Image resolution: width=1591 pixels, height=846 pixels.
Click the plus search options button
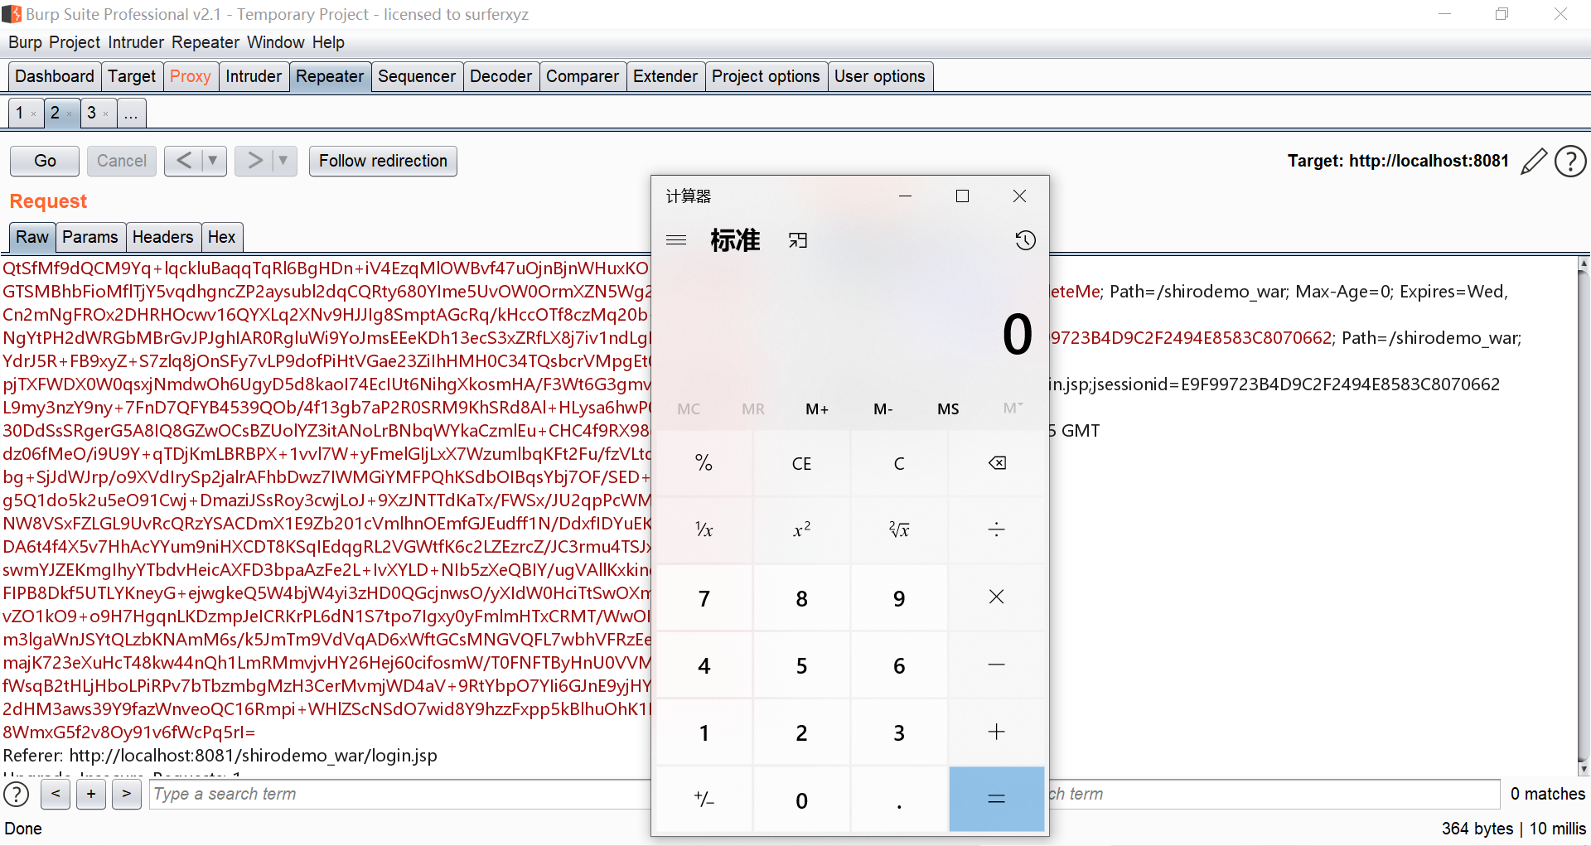(91, 794)
